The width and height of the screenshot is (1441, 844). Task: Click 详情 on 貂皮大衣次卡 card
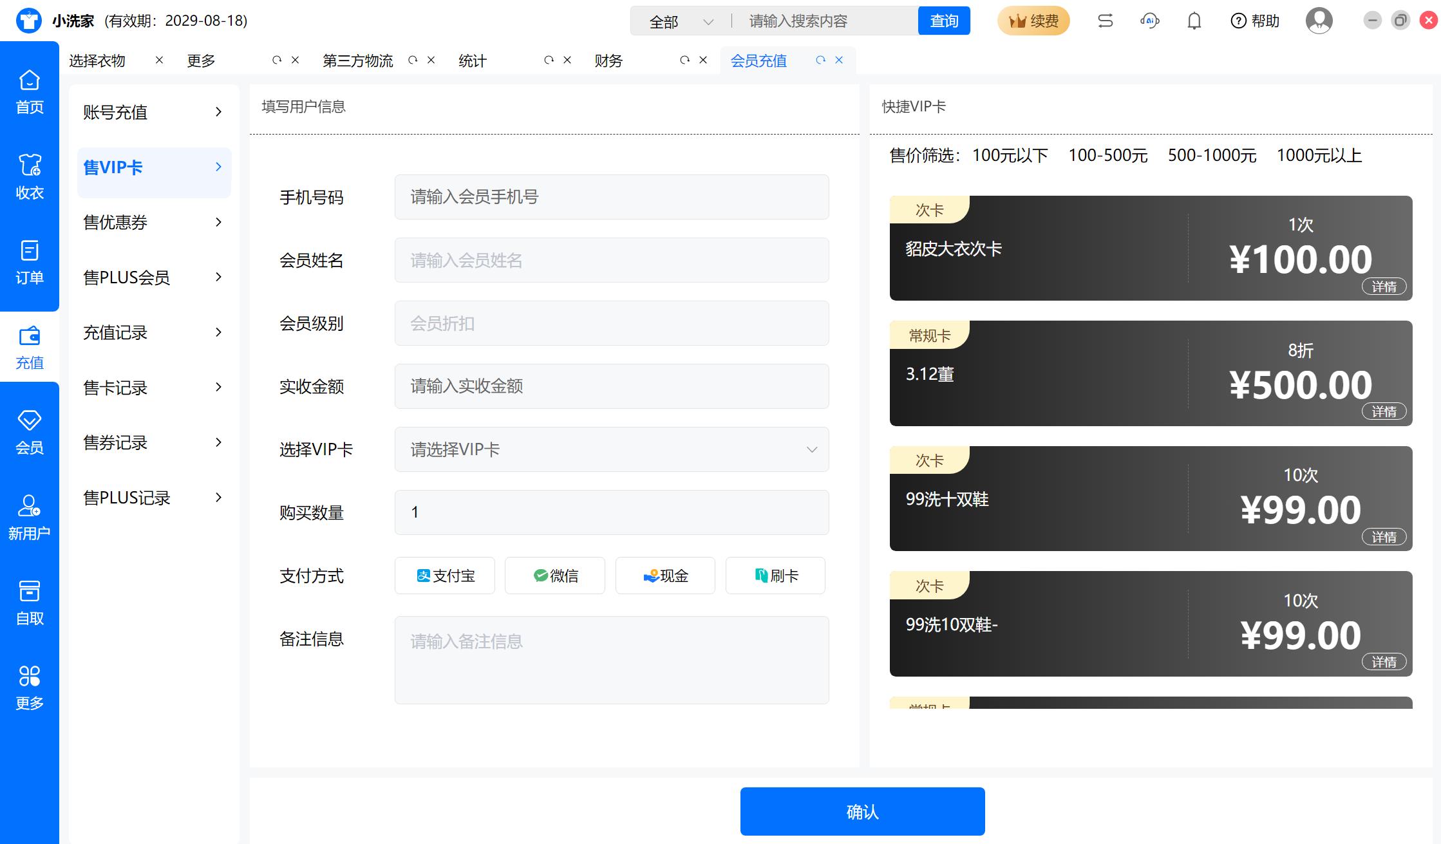[x=1383, y=286]
